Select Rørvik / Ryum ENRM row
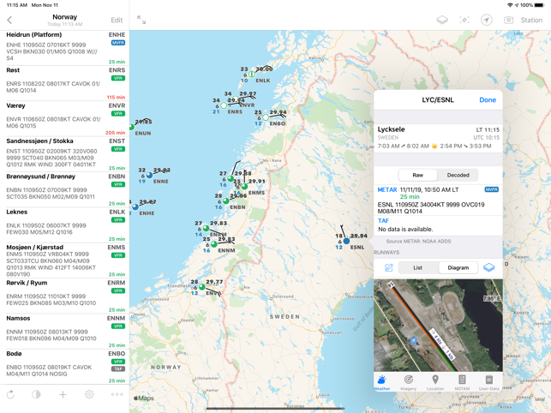 [x=65, y=296]
